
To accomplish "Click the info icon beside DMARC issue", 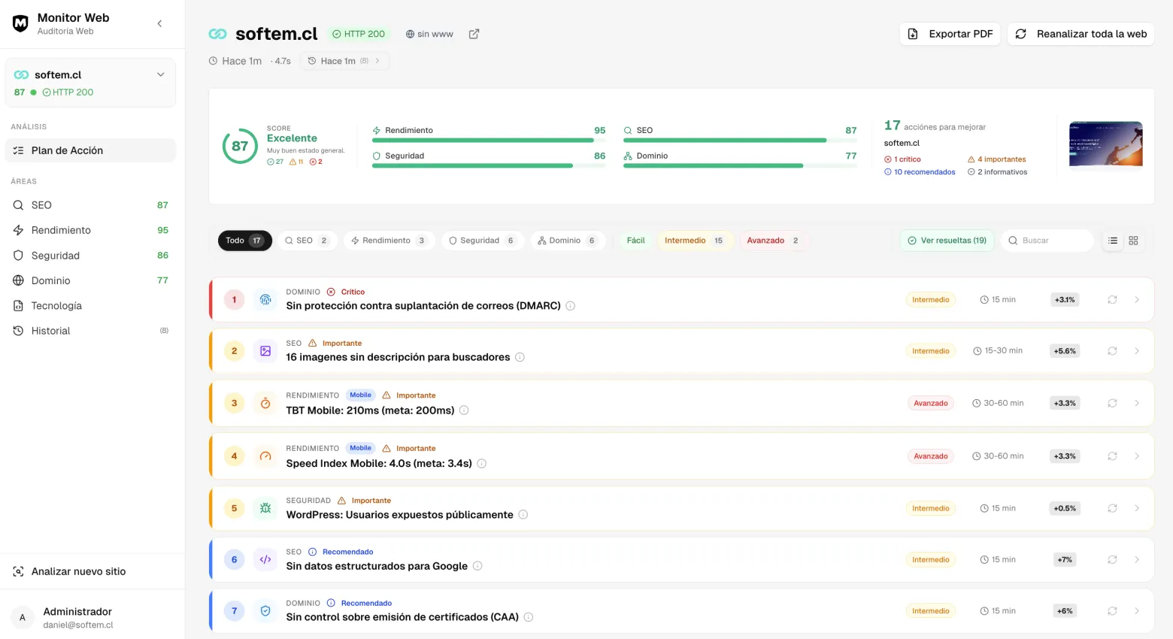I will pos(571,306).
